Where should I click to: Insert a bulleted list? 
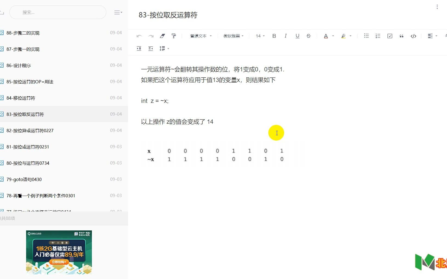(366, 36)
